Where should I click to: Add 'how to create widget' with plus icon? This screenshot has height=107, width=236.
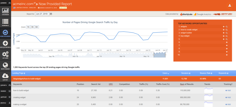pos(224,30)
